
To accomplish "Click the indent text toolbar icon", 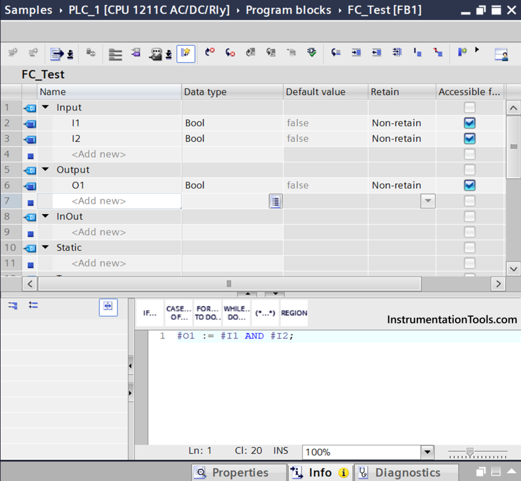I will point(356,53).
